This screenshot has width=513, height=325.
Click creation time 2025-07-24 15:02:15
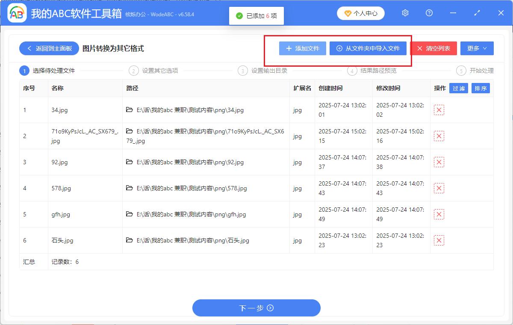[x=343, y=136]
